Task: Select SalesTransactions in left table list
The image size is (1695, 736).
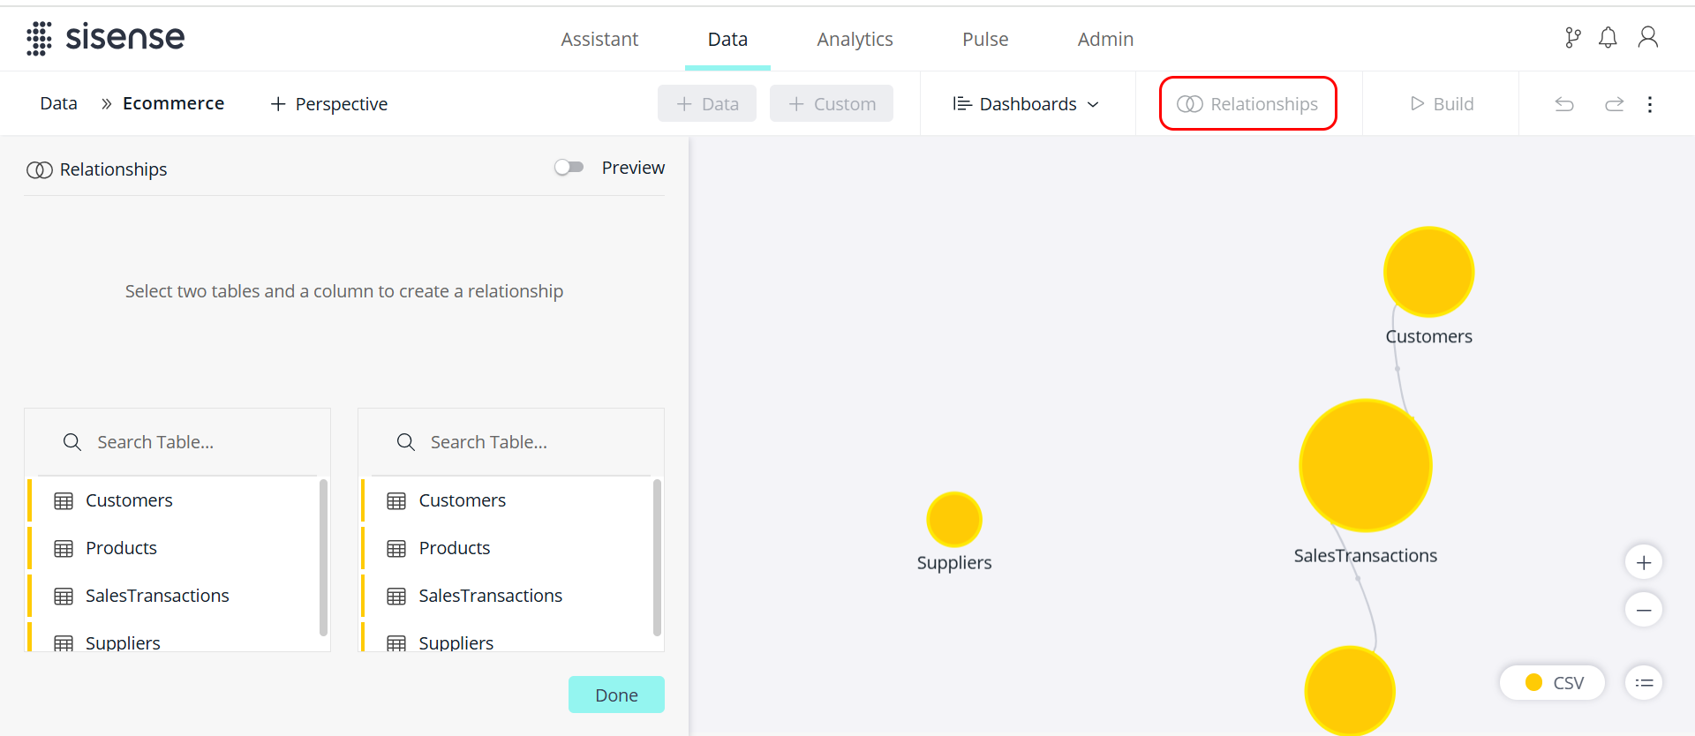Action: click(173, 596)
